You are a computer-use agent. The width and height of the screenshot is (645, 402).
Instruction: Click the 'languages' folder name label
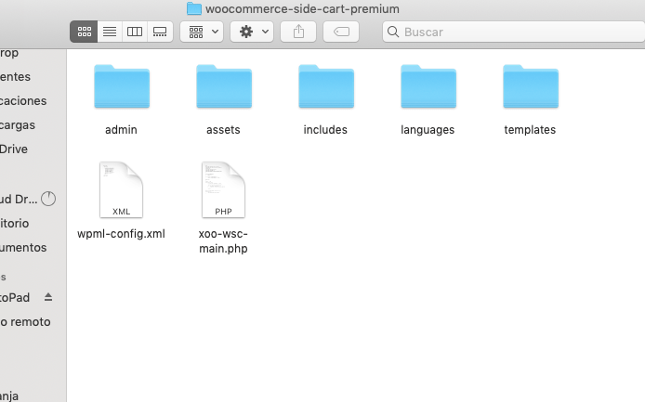coord(428,130)
